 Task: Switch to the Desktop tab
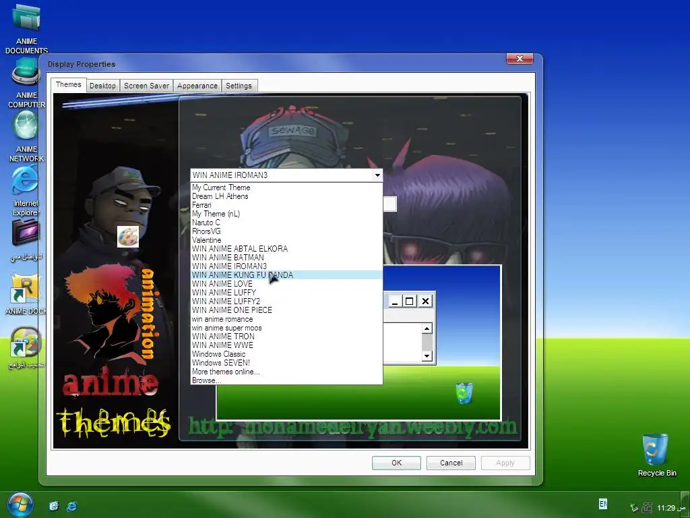click(x=102, y=86)
